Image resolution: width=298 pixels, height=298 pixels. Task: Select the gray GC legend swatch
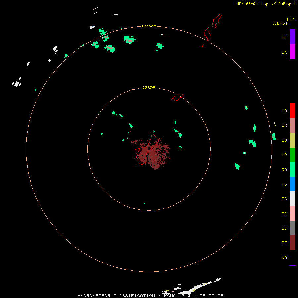[292, 228]
